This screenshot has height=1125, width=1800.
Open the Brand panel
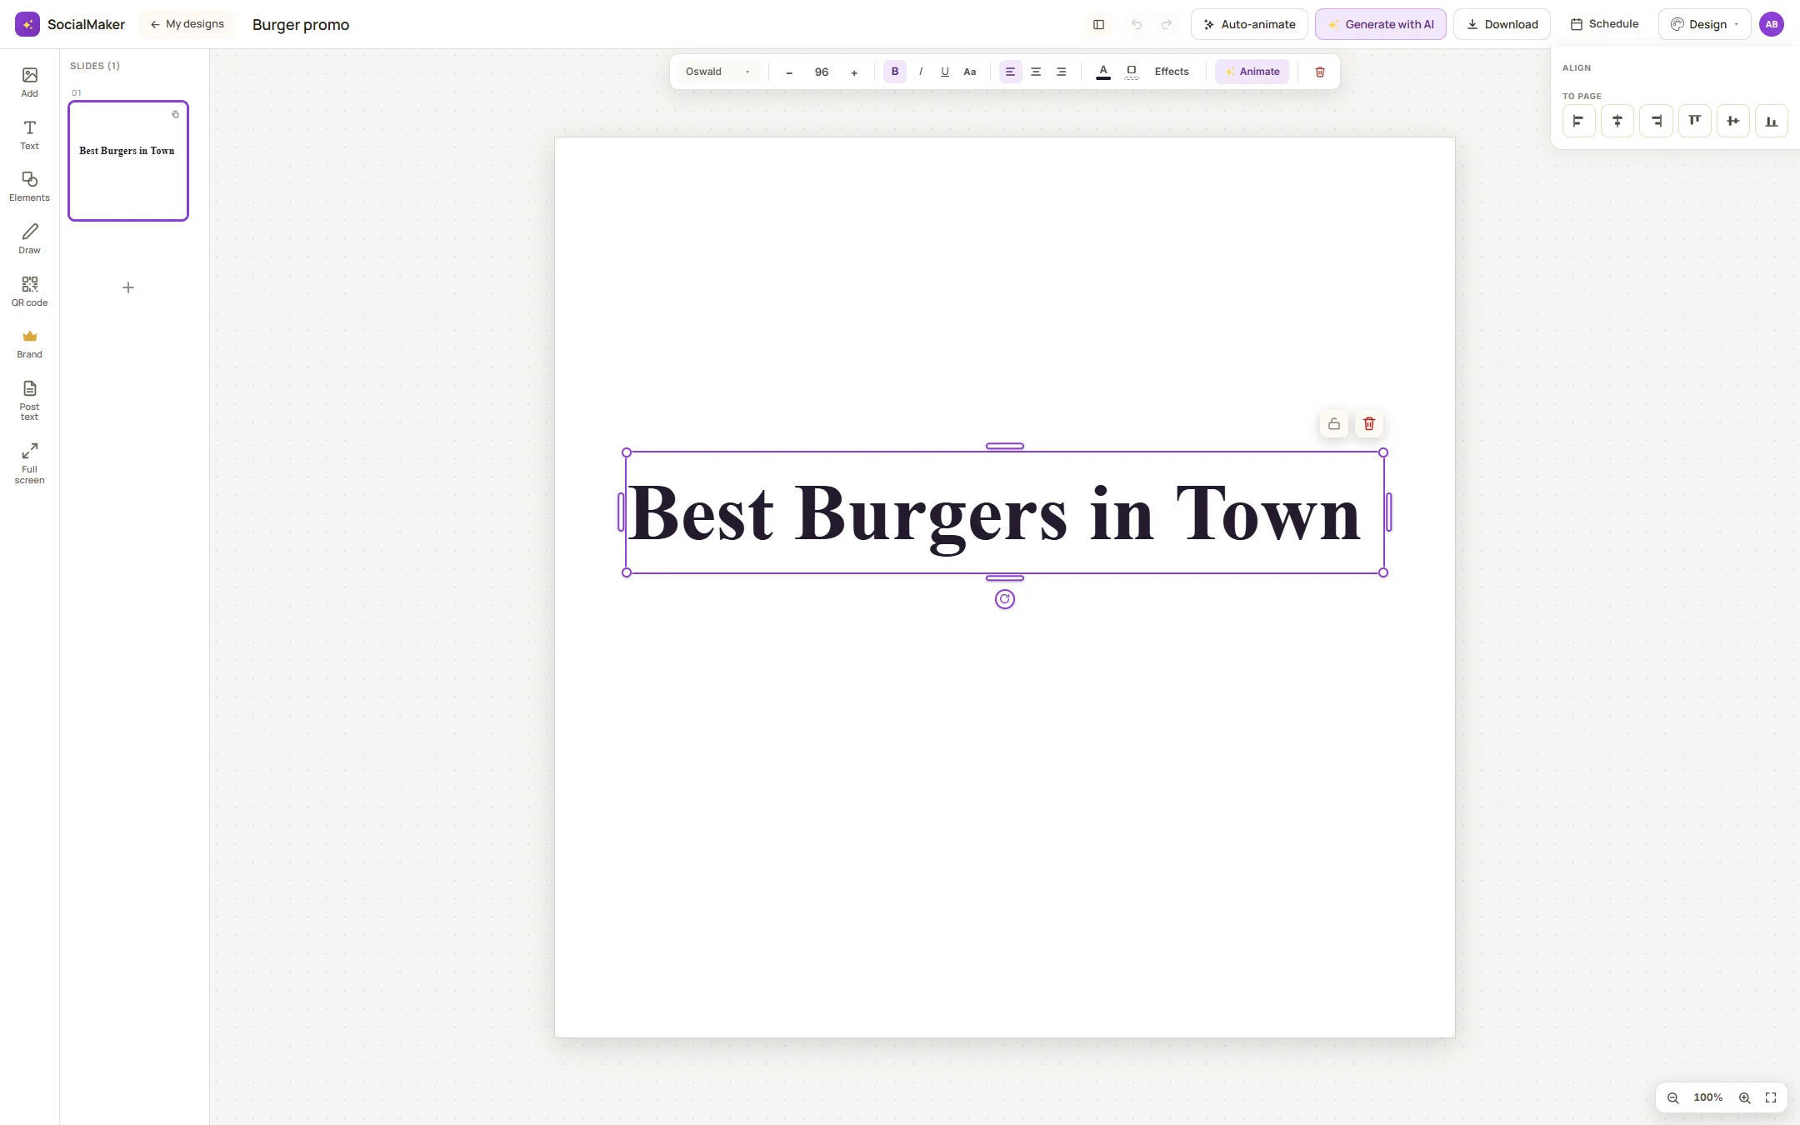pos(29,343)
